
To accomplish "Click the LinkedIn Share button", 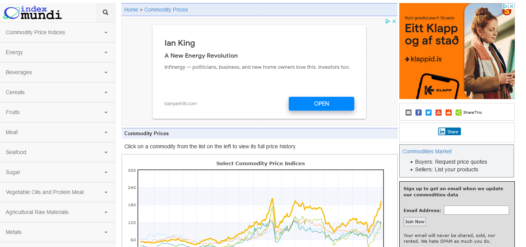I will click(x=449, y=132).
